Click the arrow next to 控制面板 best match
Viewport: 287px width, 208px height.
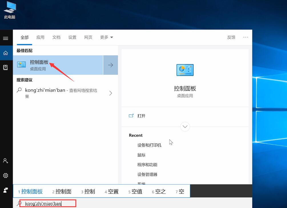point(111,65)
